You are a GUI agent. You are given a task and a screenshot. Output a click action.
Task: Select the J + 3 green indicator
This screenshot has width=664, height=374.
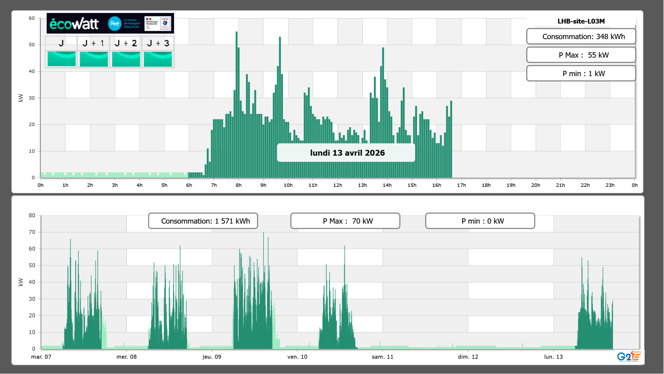pos(158,59)
